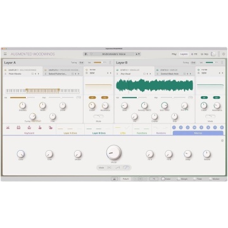Next sample for Central Black Hole
Screen dimensions: 228x228
(190, 74)
